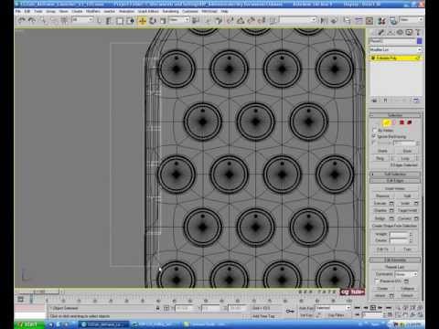This screenshot has width=439, height=329.
Task: Click the Mirror tool in toolbar
Action: click(324, 21)
